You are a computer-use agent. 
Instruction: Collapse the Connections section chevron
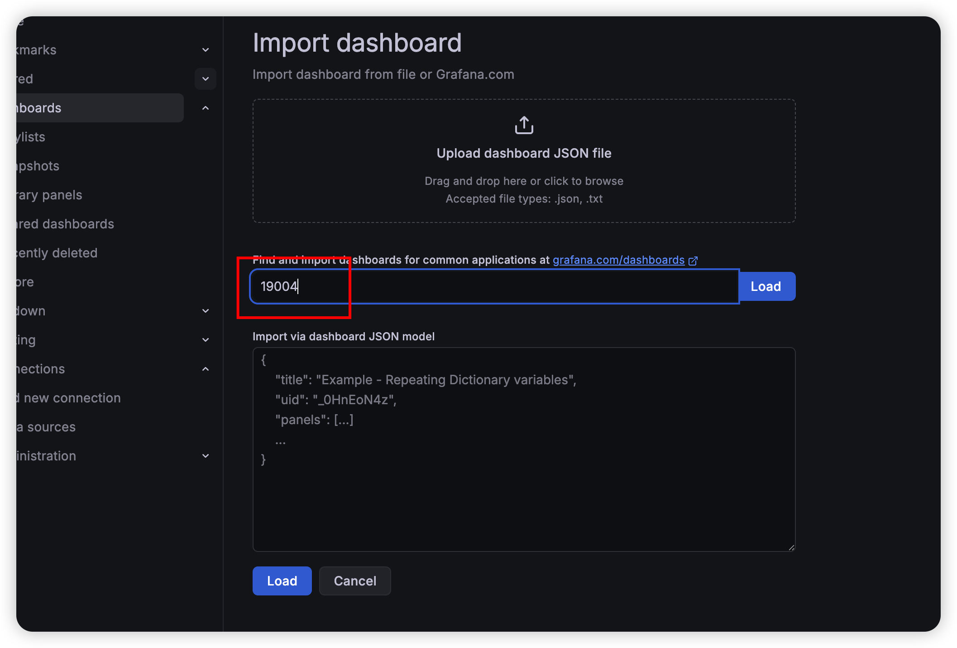pos(206,369)
